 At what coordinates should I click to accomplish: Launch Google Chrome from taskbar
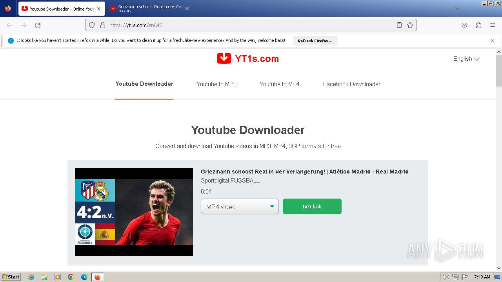pos(71,277)
